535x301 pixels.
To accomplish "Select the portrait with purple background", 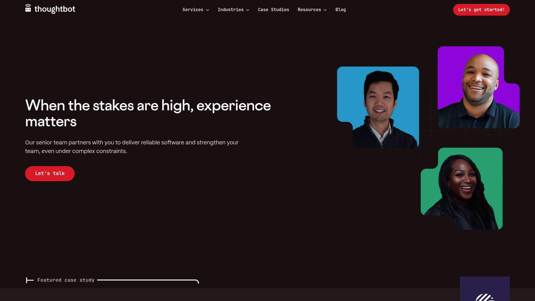I will pyautogui.click(x=478, y=87).
